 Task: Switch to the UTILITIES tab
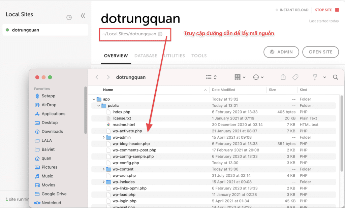174,56
